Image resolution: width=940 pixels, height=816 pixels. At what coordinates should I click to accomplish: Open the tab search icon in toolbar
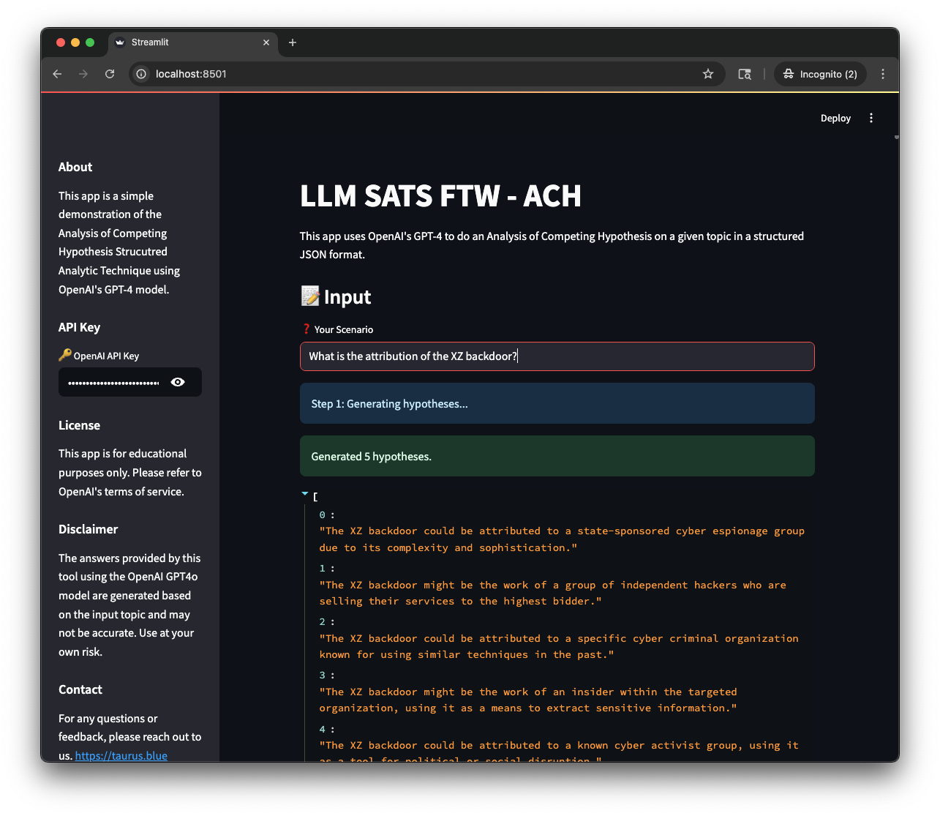(x=745, y=74)
